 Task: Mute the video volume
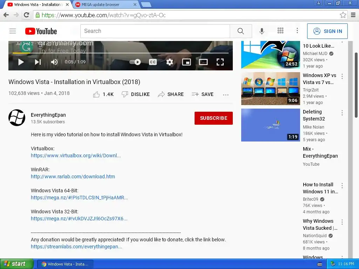pyautogui.click(x=54, y=62)
